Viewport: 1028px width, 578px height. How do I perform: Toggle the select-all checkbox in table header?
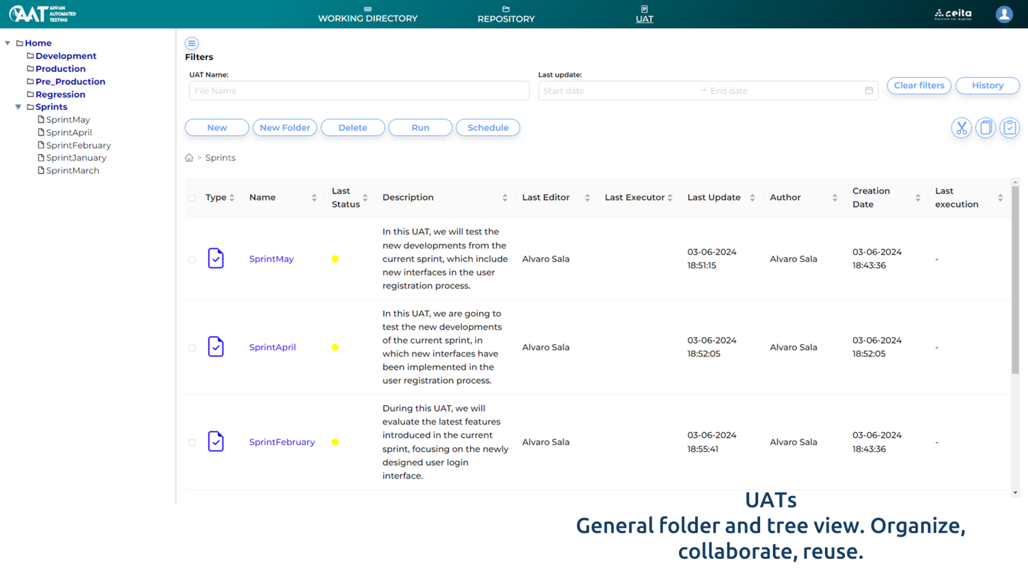coord(192,198)
